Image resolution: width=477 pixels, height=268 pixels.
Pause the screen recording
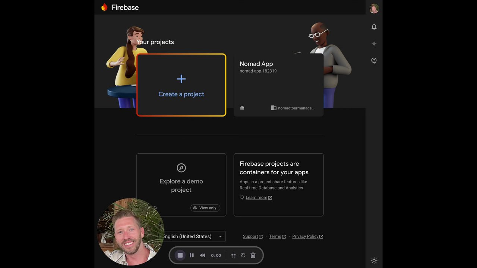pos(192,255)
